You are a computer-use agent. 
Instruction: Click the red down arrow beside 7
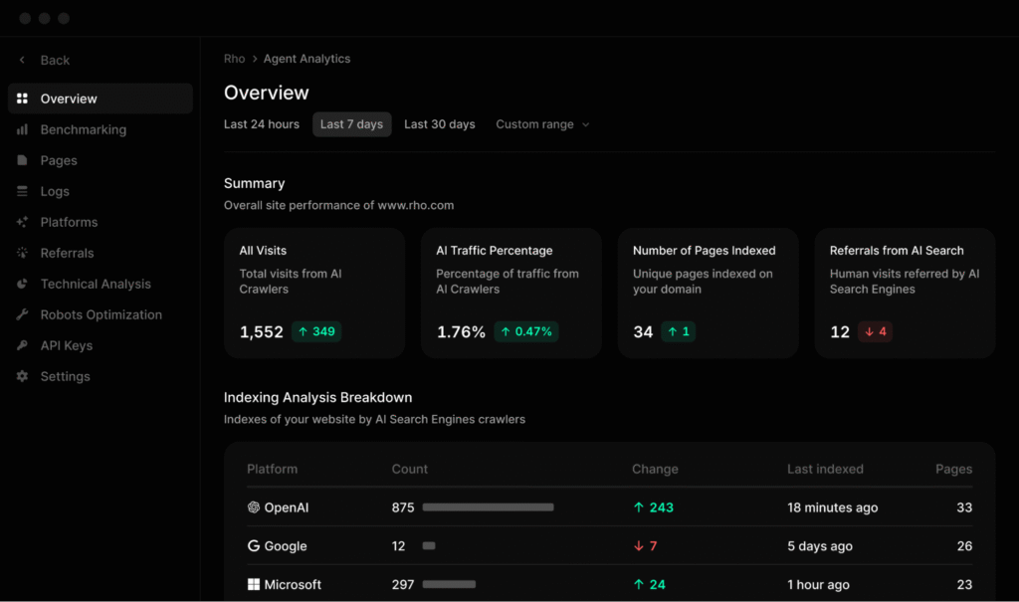638,546
